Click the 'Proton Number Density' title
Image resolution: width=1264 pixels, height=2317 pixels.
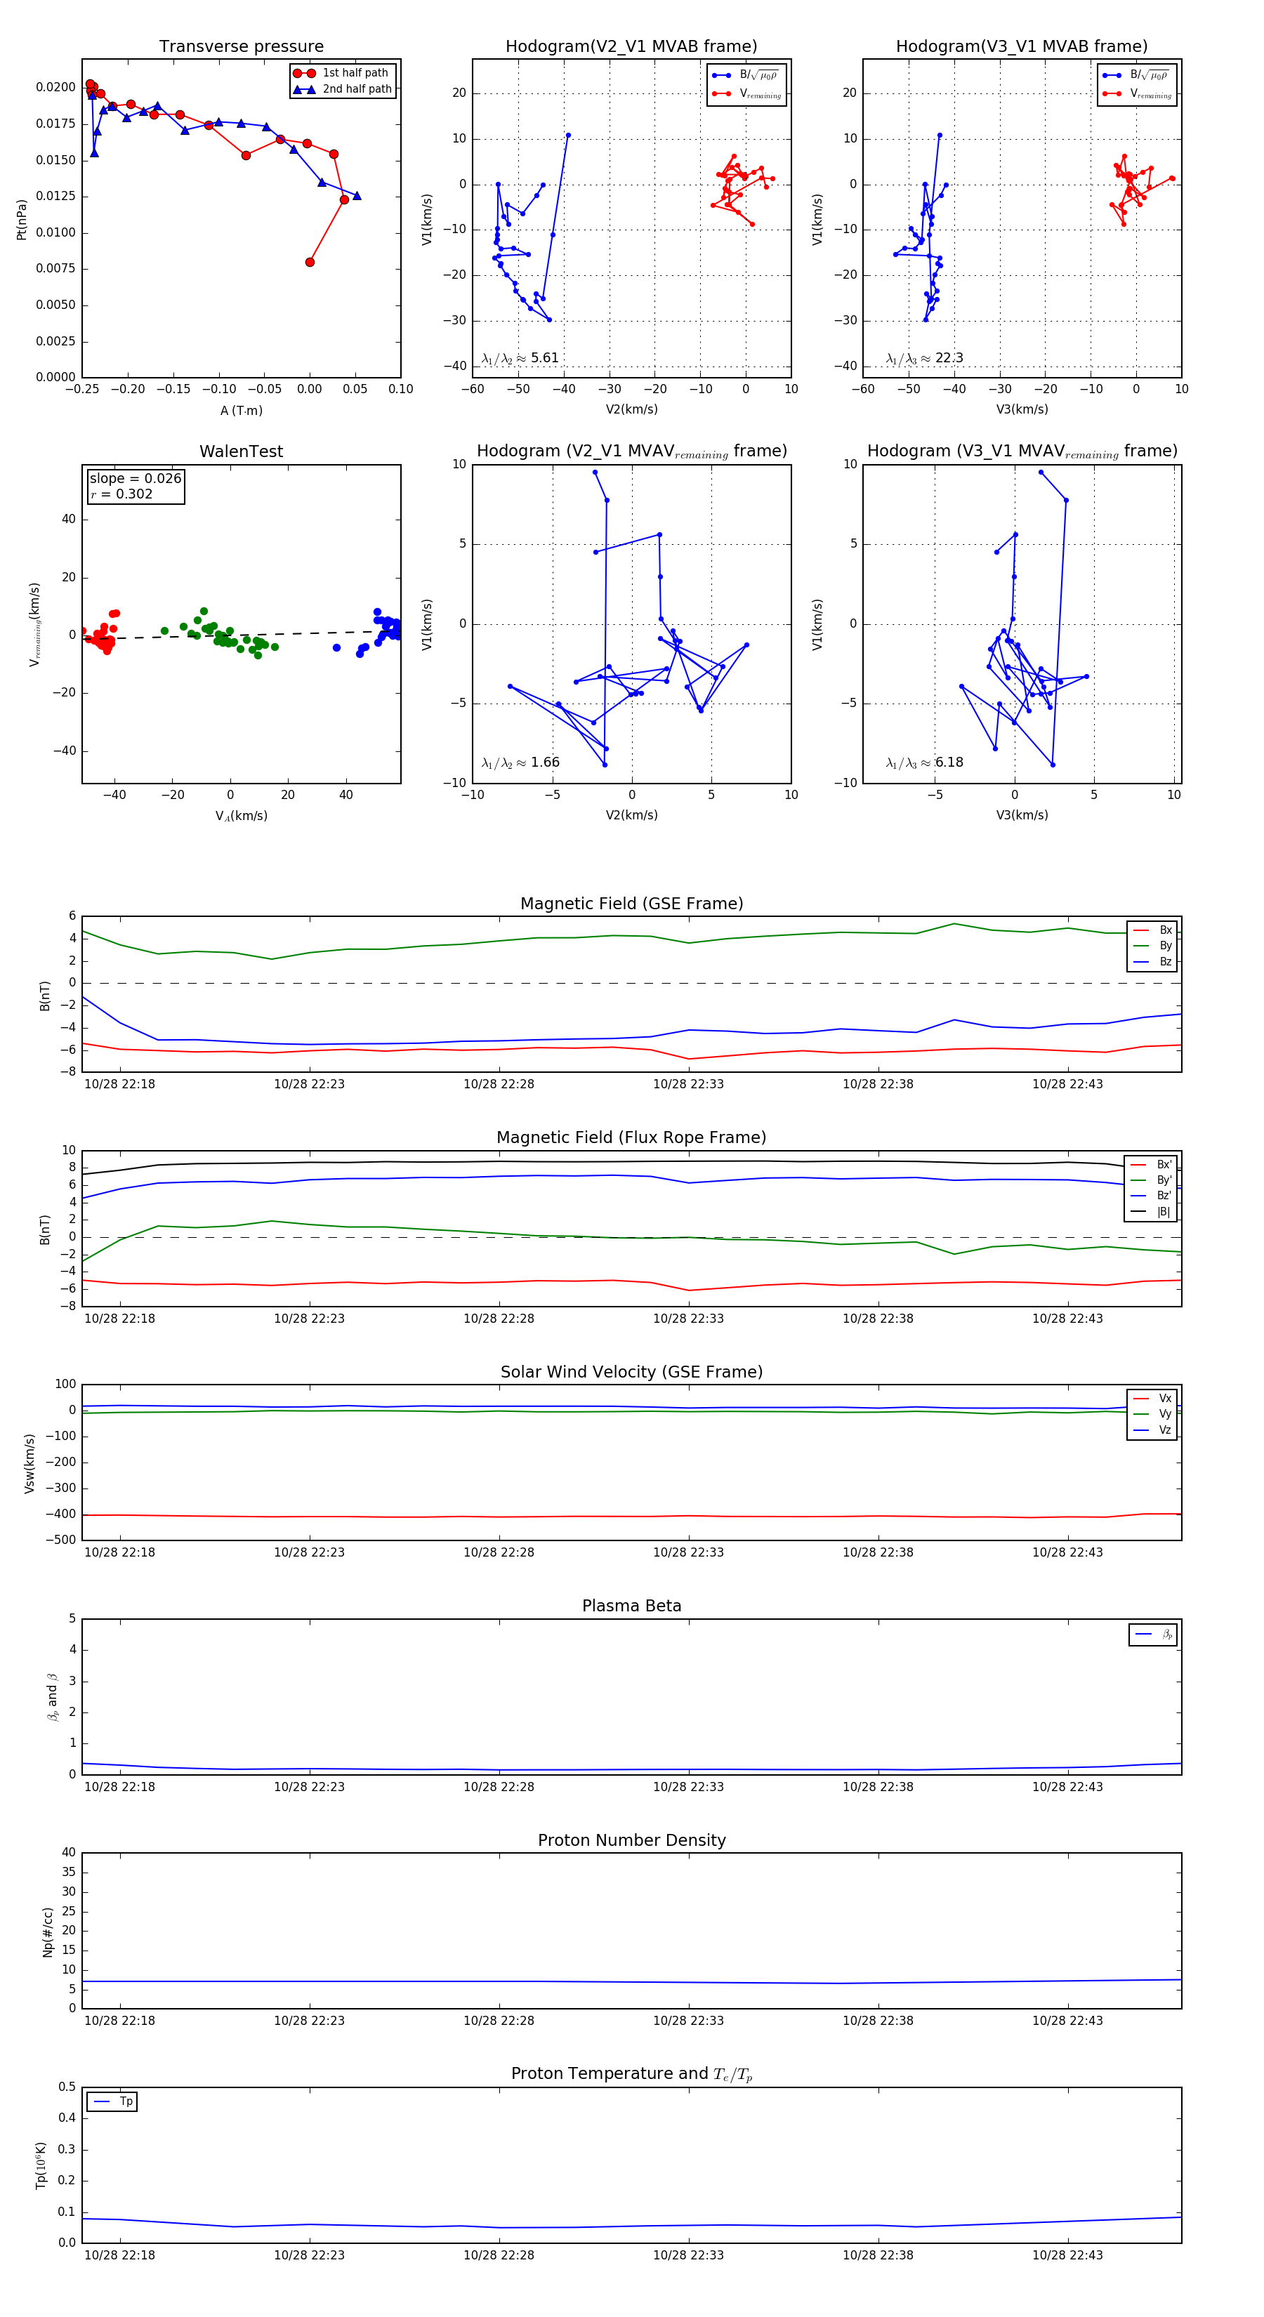tap(631, 1840)
